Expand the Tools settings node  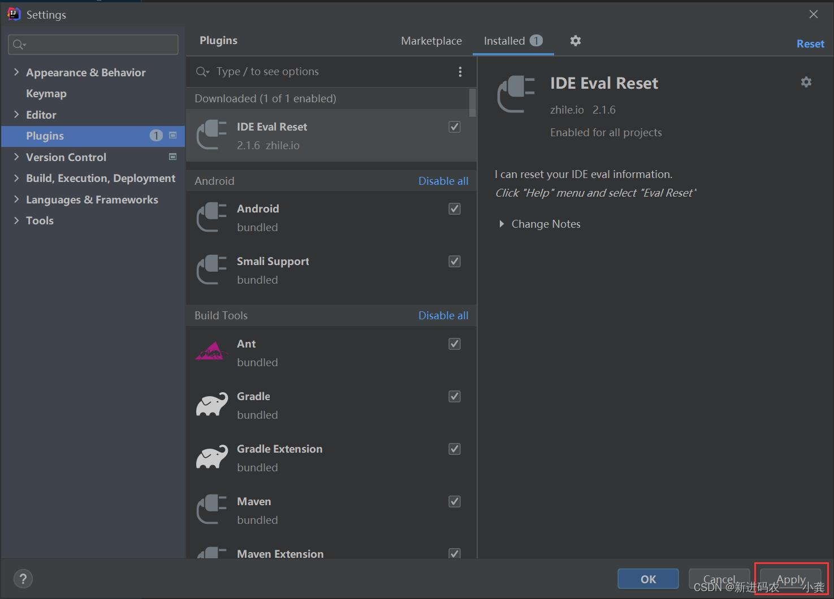click(x=16, y=220)
